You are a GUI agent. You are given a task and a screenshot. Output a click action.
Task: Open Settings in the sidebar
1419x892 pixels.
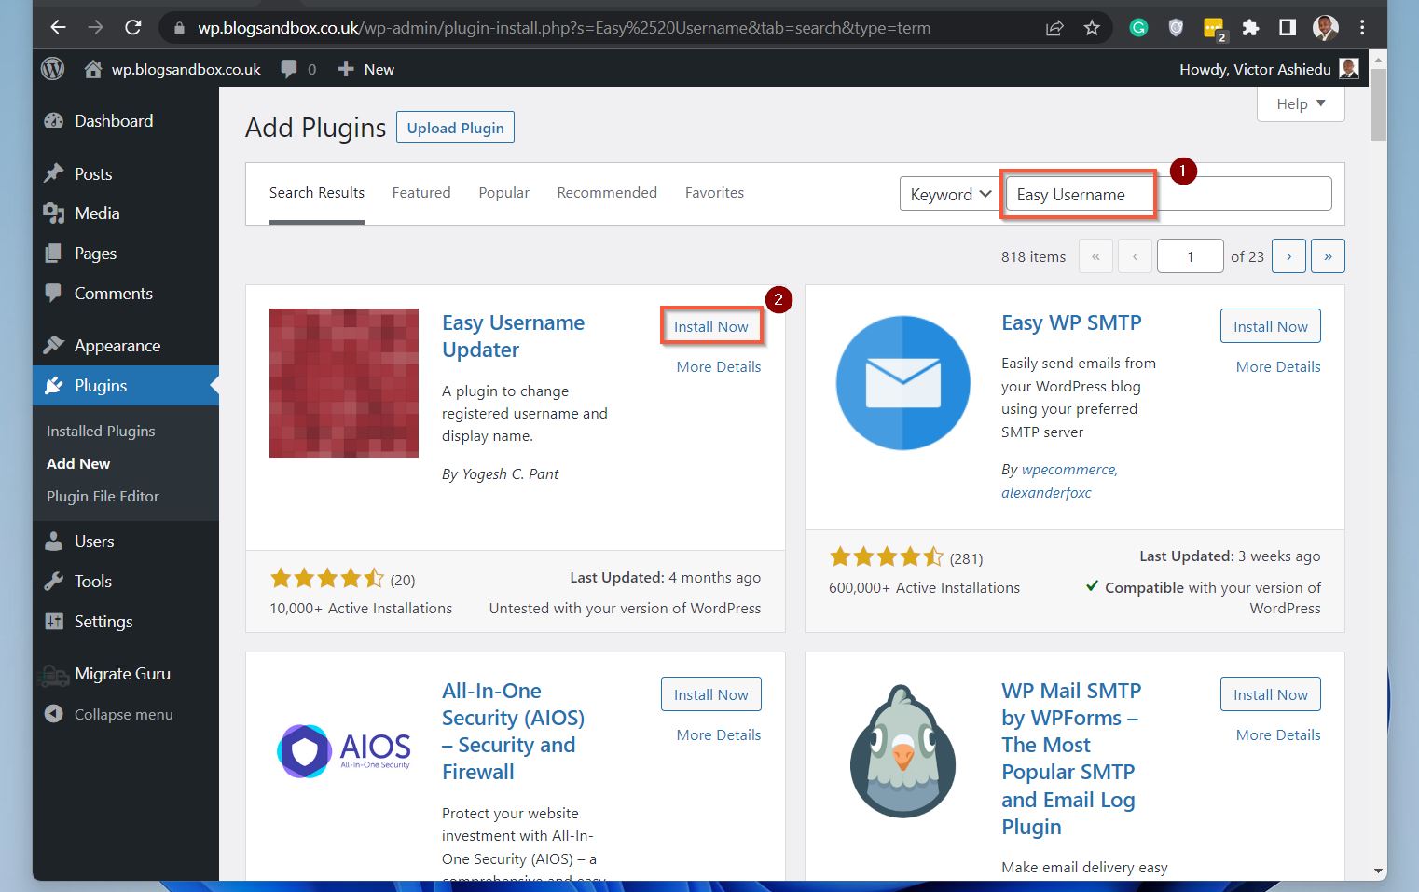pos(126,622)
